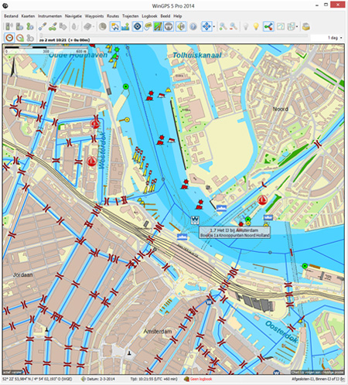Click the grayed anchor drop icon
The width and height of the screenshot is (348, 385).
point(75,26)
